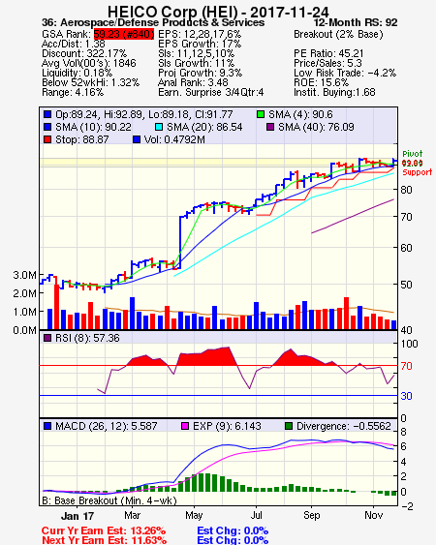Click the Below 52wkHi: 1.32% text
Screen dimensions: 436x545
point(90,82)
